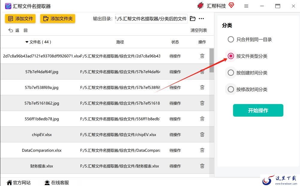Click the path cell of 财务报表.xlsx

pos(119,166)
